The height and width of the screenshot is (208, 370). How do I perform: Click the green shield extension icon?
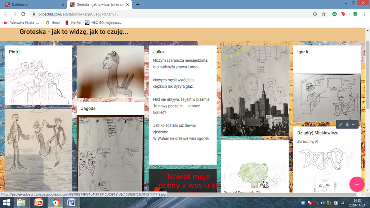(355, 14)
